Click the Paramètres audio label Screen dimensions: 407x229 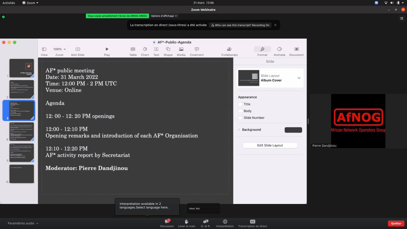21,224
